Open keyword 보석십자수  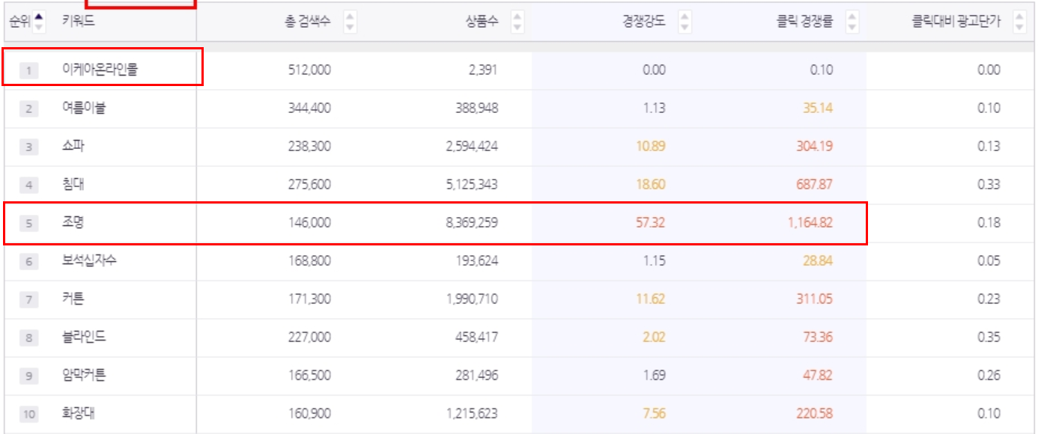[90, 261]
